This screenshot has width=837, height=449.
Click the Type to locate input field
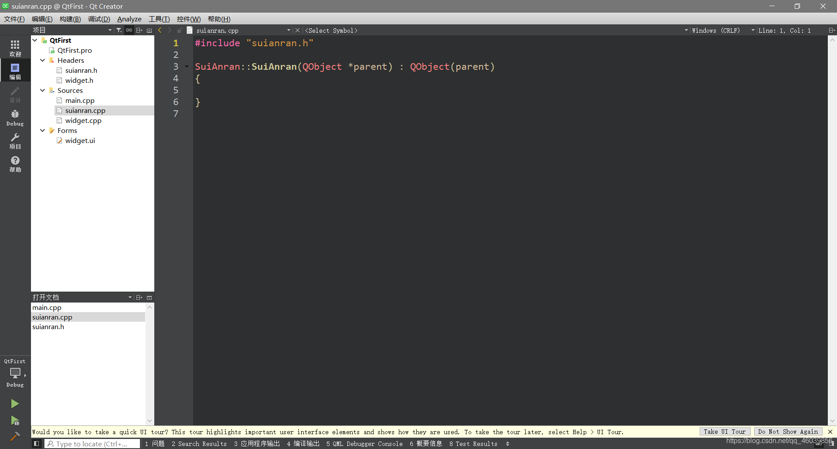(x=92, y=444)
